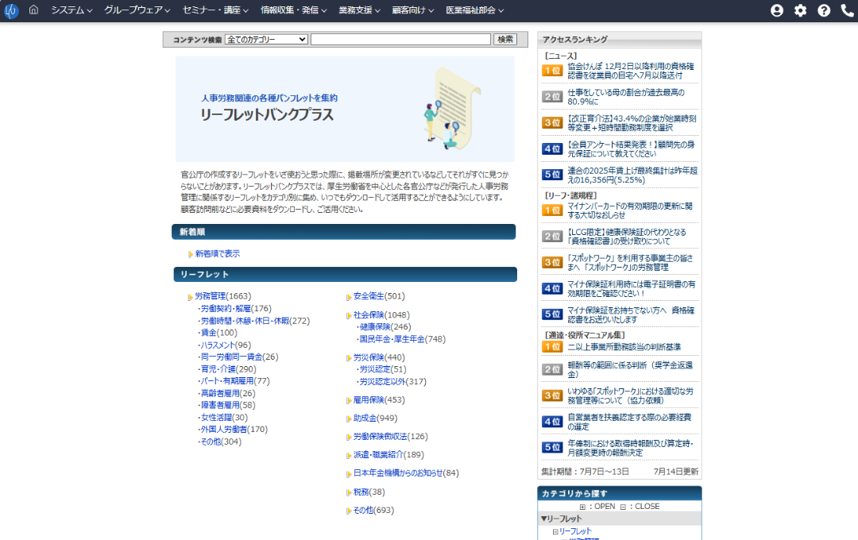Screen dimensions: 858x540
Task: Click the phone contact icon
Action: coord(847,10)
